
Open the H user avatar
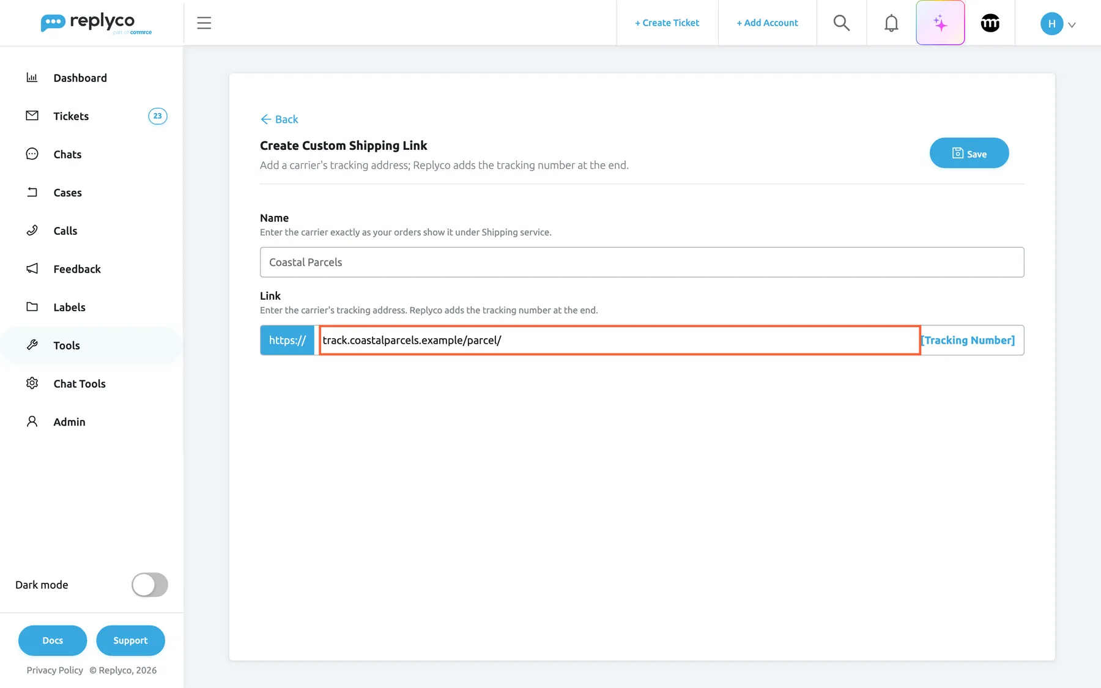tap(1051, 23)
